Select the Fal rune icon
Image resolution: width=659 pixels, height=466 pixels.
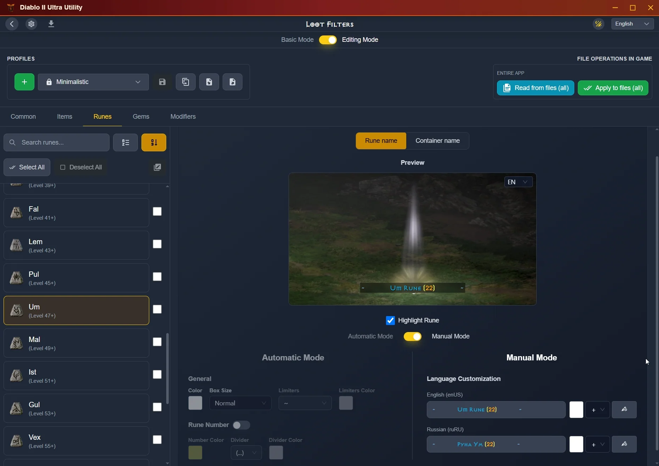click(16, 213)
